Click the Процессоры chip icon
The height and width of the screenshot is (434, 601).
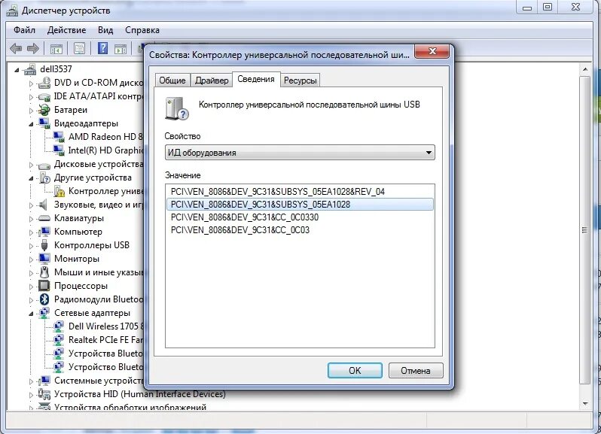pyautogui.click(x=44, y=286)
